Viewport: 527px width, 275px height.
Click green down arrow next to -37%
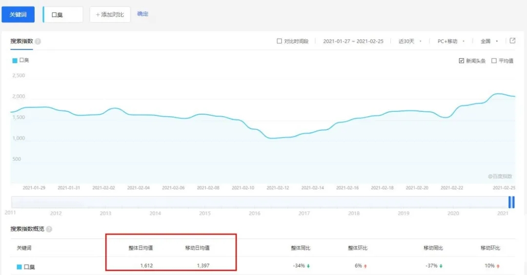coord(442,266)
